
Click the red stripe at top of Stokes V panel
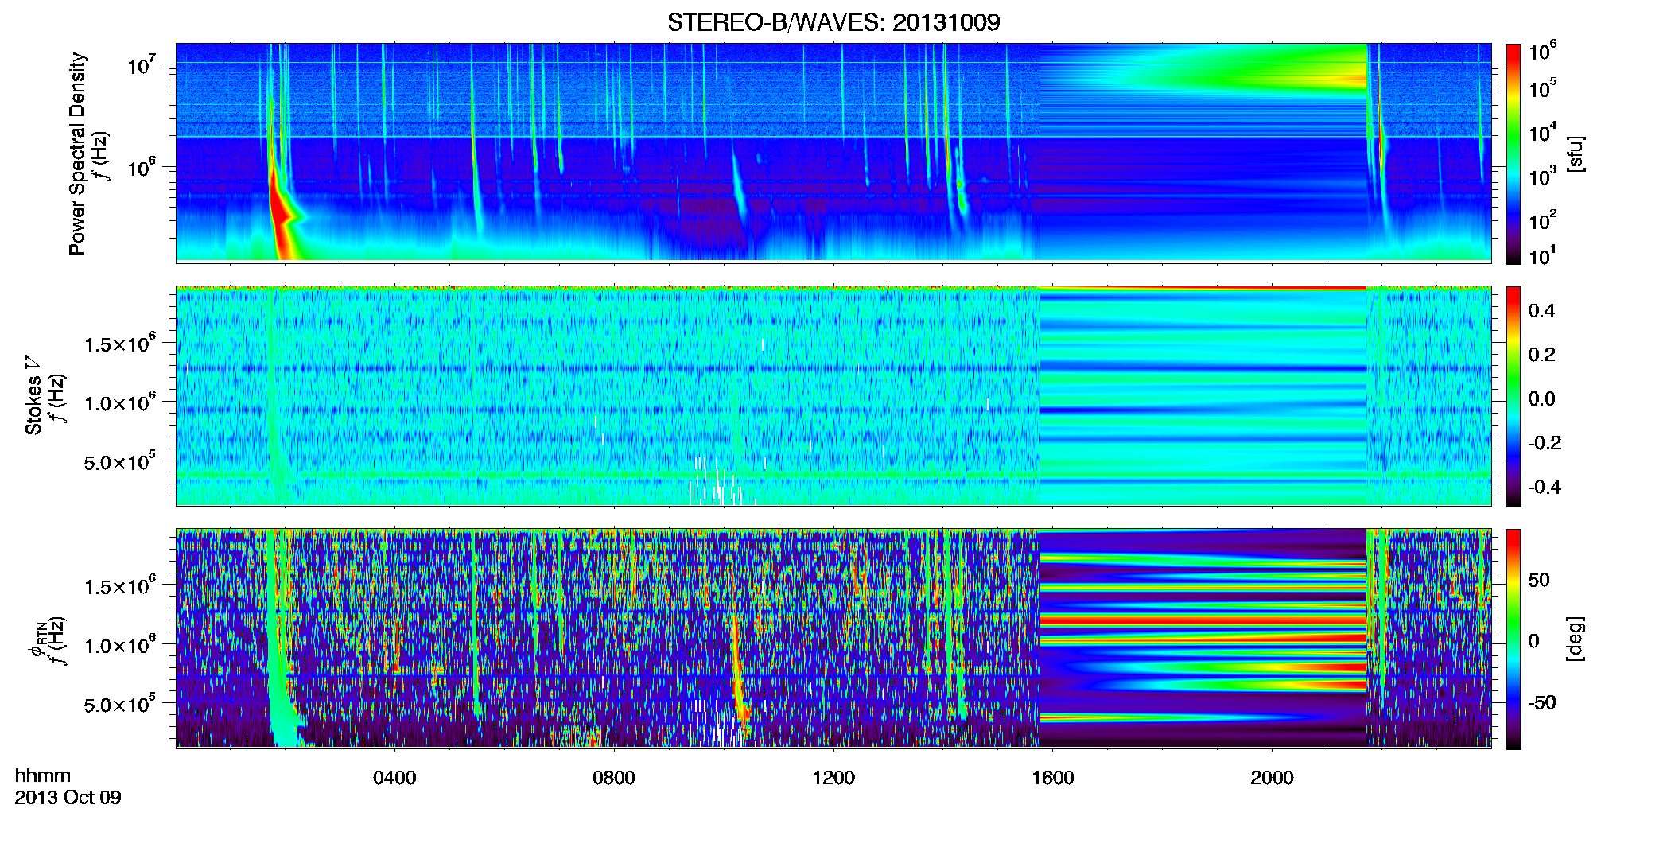coord(1203,288)
